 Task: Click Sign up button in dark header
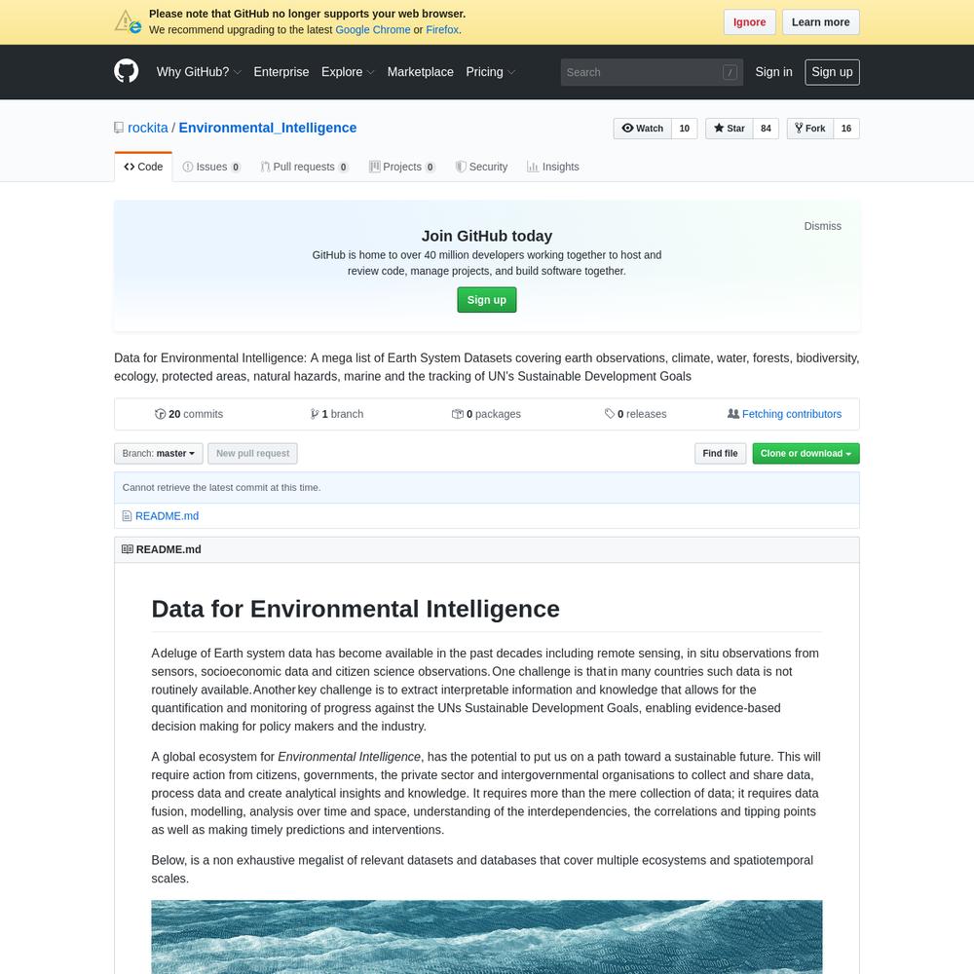tap(832, 72)
